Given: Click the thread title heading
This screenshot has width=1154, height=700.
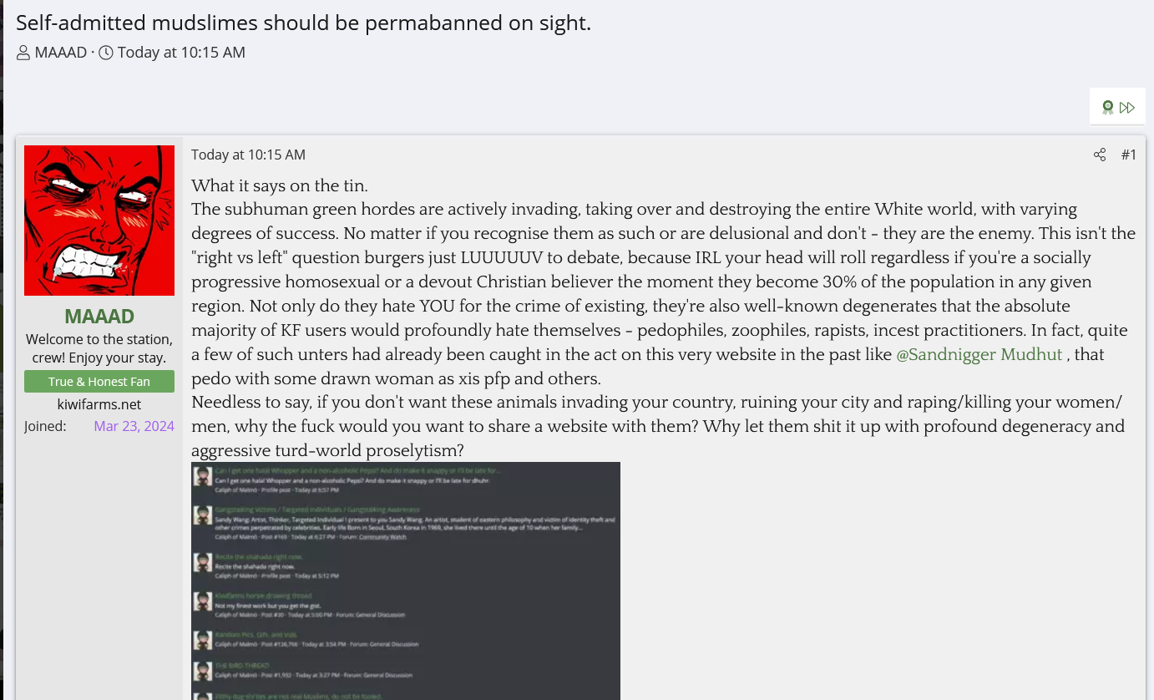Looking at the screenshot, I should (303, 23).
